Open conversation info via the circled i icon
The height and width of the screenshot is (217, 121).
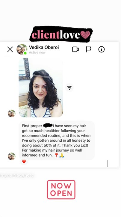tap(102, 49)
